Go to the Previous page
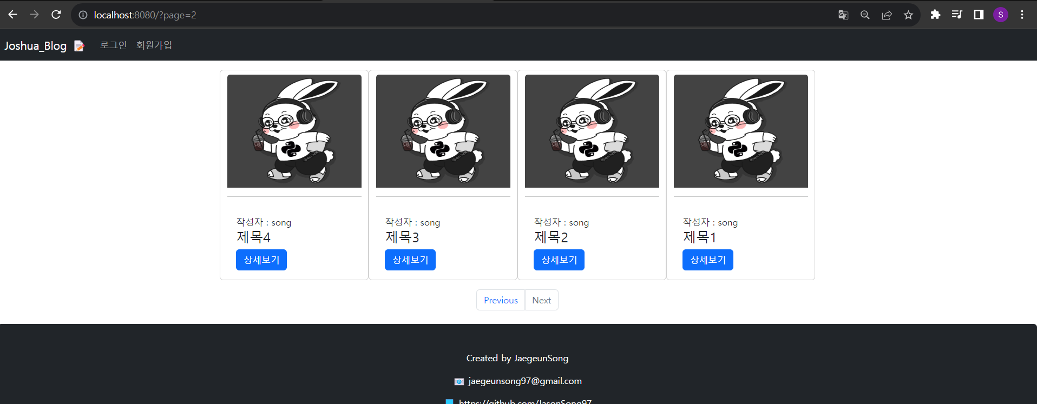Image resolution: width=1037 pixels, height=404 pixels. [501, 300]
